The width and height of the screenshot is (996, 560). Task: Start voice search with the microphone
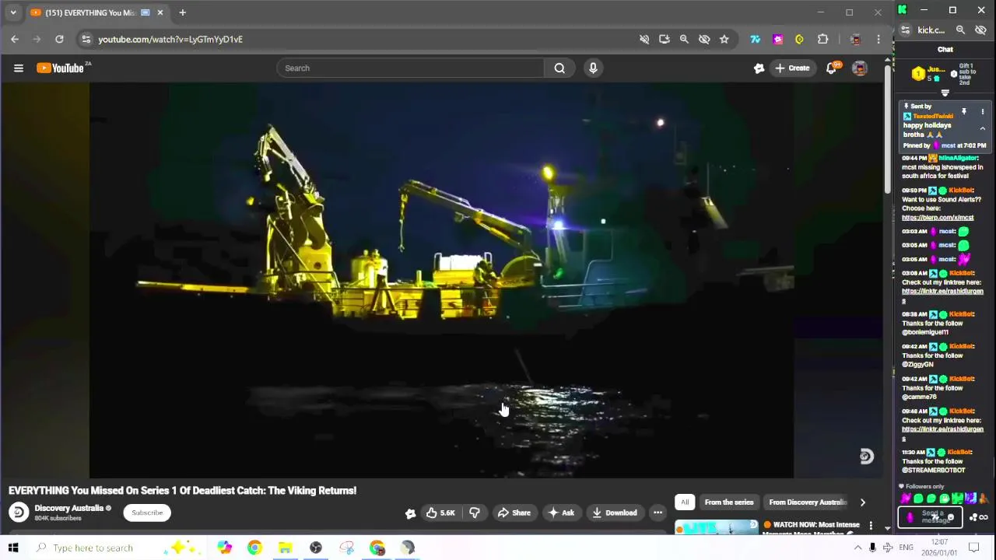(593, 68)
